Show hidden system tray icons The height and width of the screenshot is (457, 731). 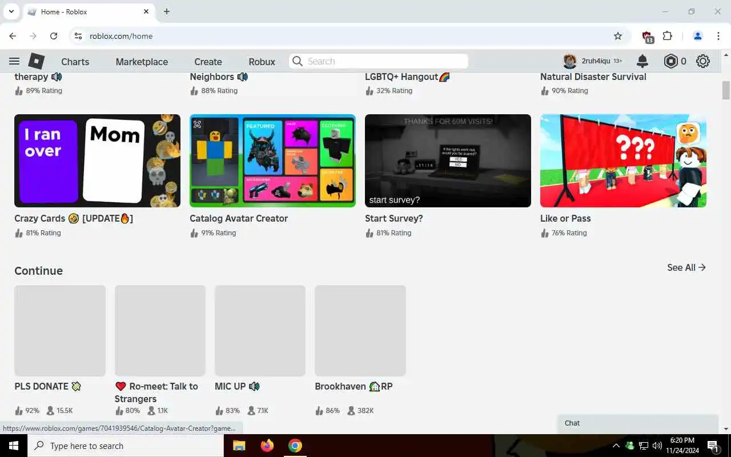(616, 446)
